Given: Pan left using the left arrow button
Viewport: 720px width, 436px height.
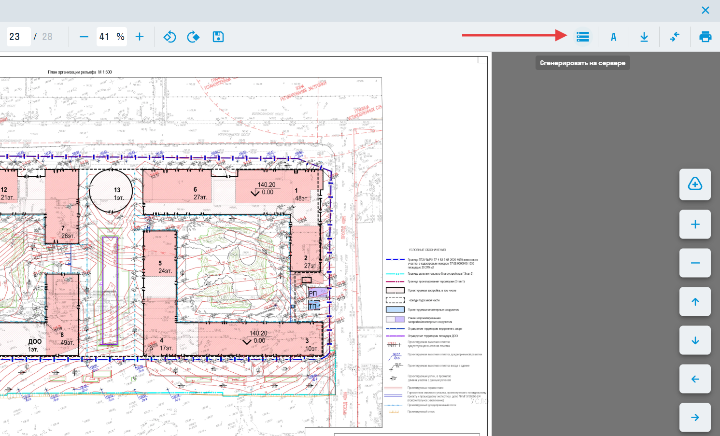Looking at the screenshot, I should (x=695, y=379).
